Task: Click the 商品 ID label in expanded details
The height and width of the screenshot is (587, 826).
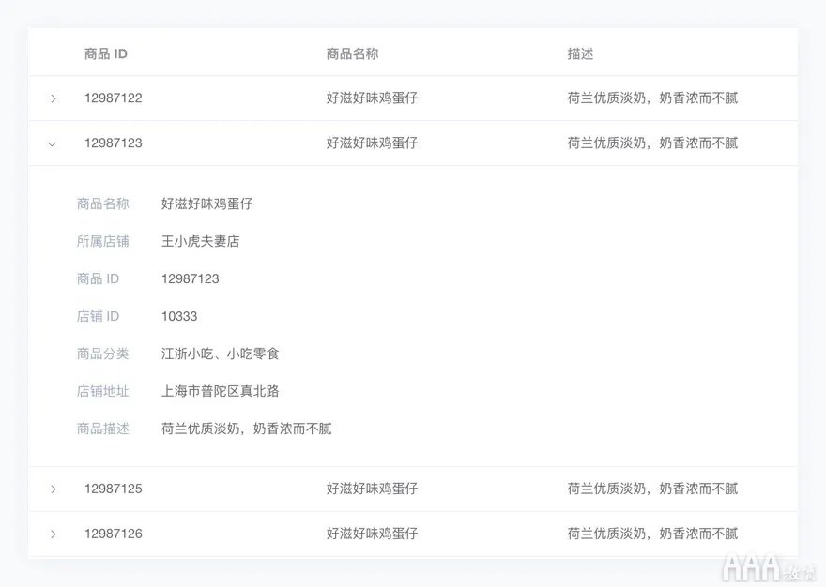Action: point(98,278)
